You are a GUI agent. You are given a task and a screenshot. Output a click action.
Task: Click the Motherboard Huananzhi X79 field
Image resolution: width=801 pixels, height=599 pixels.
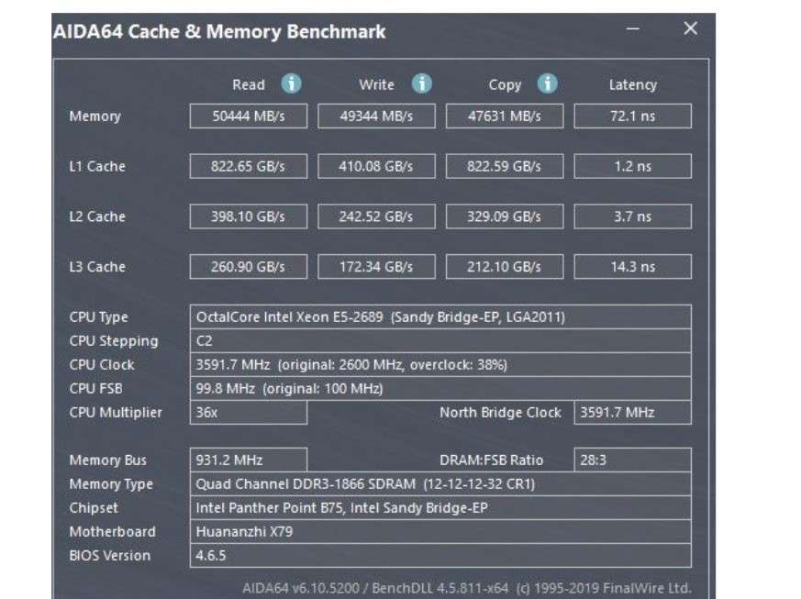[x=439, y=532]
